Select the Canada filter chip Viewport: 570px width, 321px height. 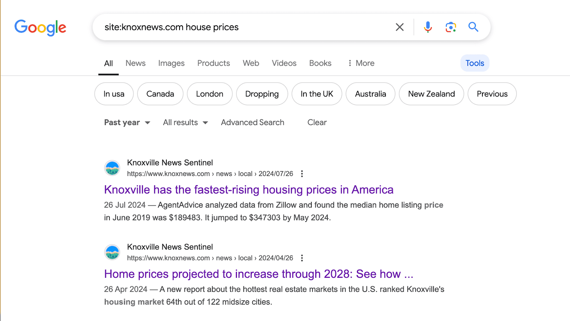pos(160,94)
